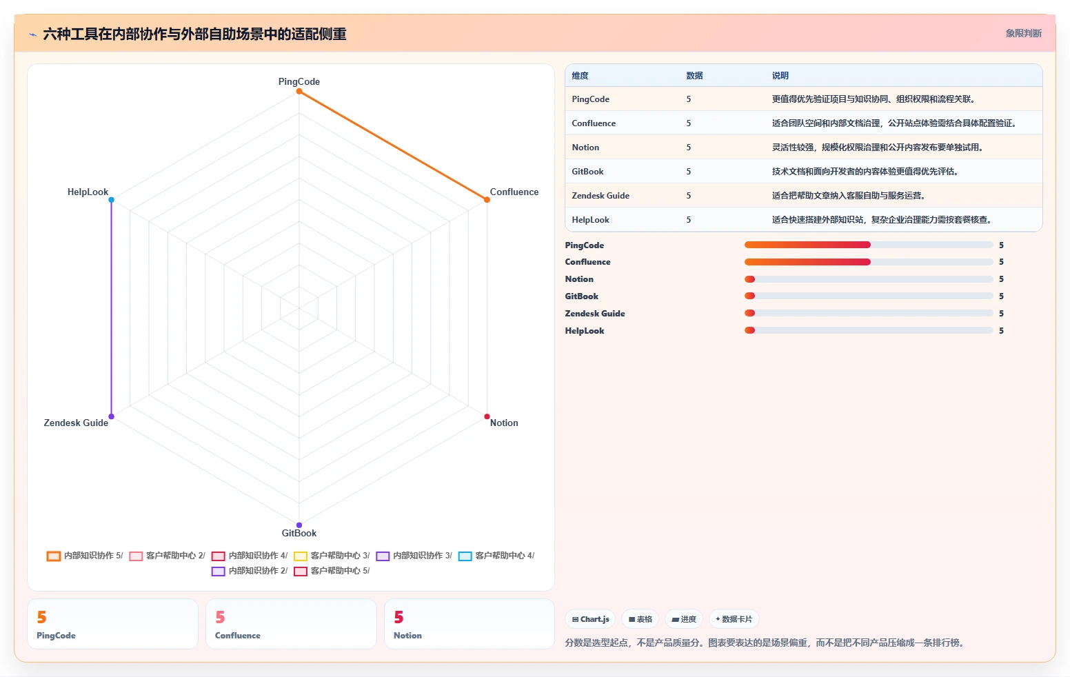This screenshot has height=677, width=1070.
Task: Toggle legend item 内部知识协作 5/
Action: point(85,556)
